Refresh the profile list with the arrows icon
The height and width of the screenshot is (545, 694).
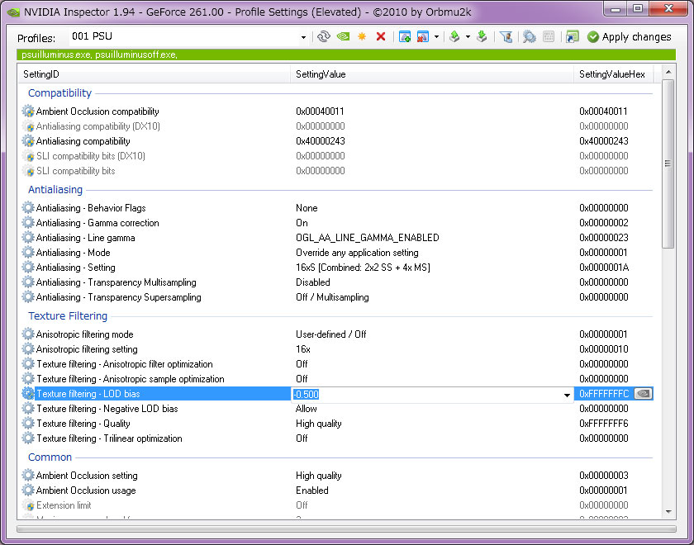pos(324,36)
